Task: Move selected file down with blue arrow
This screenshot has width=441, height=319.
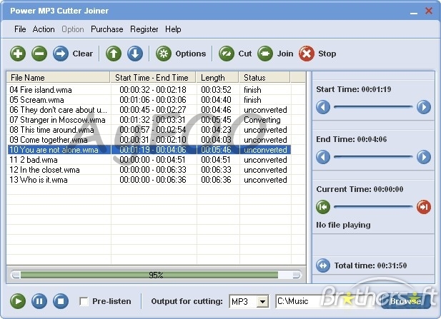Action: tap(135, 54)
